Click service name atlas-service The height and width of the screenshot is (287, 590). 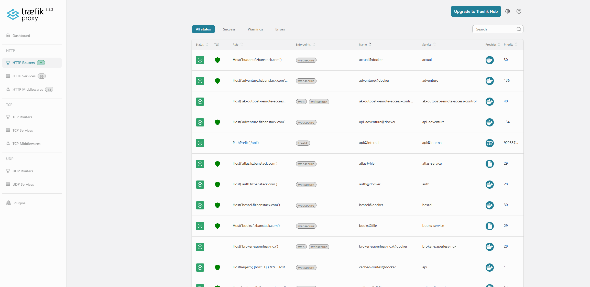tap(432, 164)
